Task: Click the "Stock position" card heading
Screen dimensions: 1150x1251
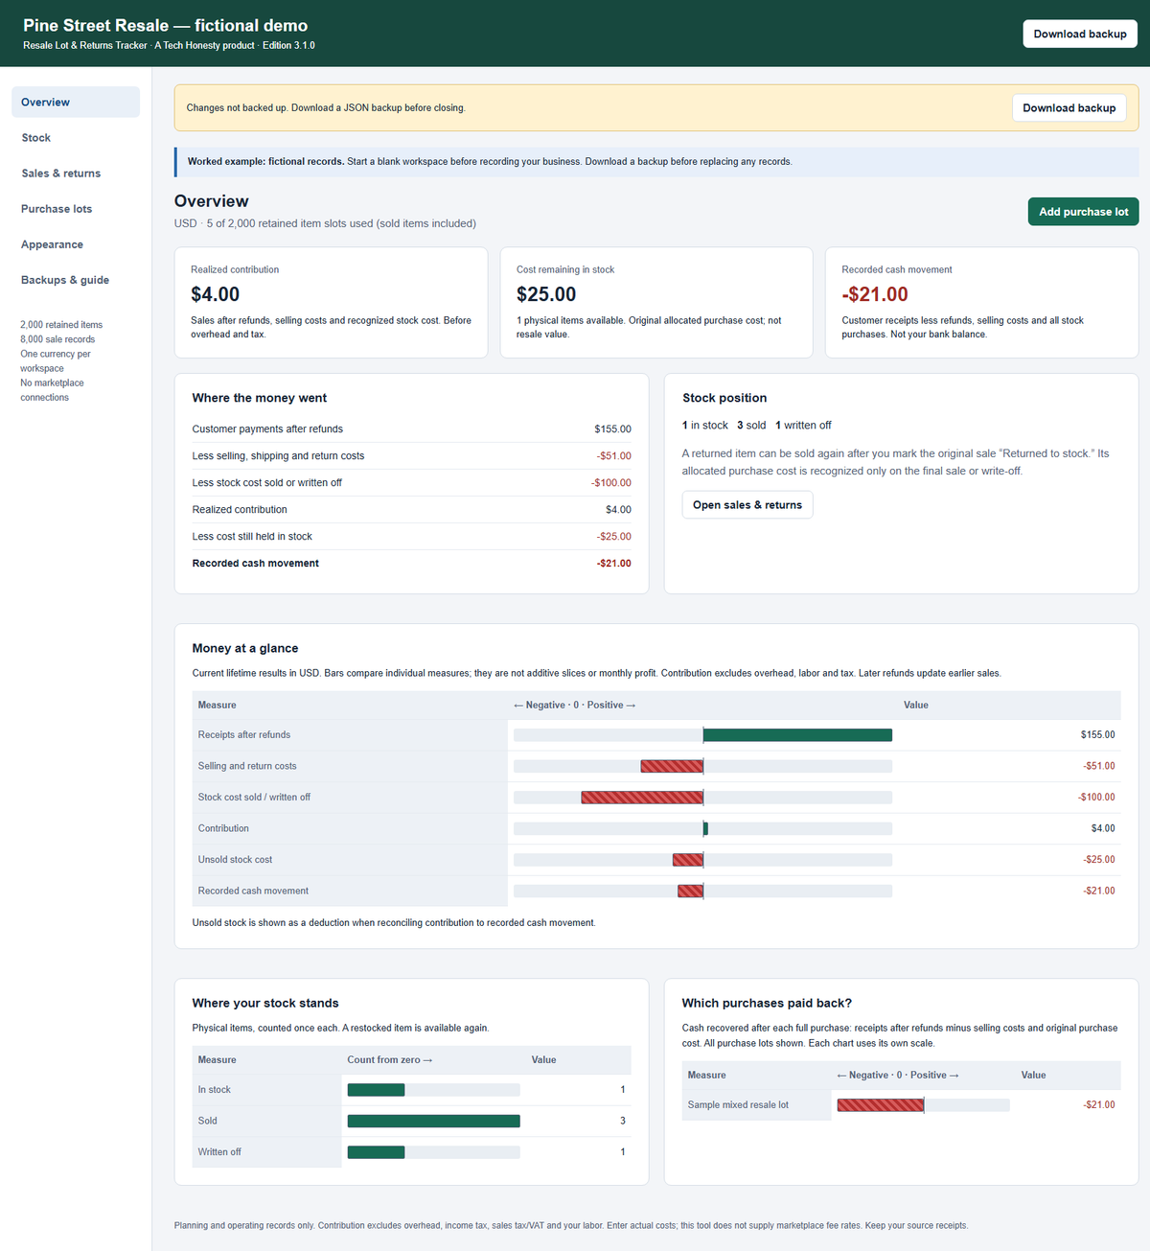Action: pos(724,398)
